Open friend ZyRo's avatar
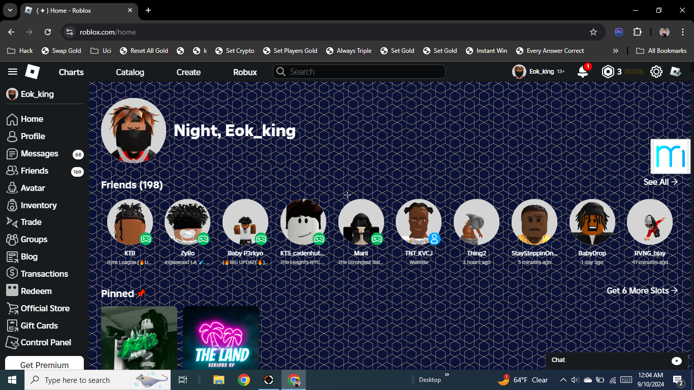This screenshot has width=694, height=390. point(187,222)
